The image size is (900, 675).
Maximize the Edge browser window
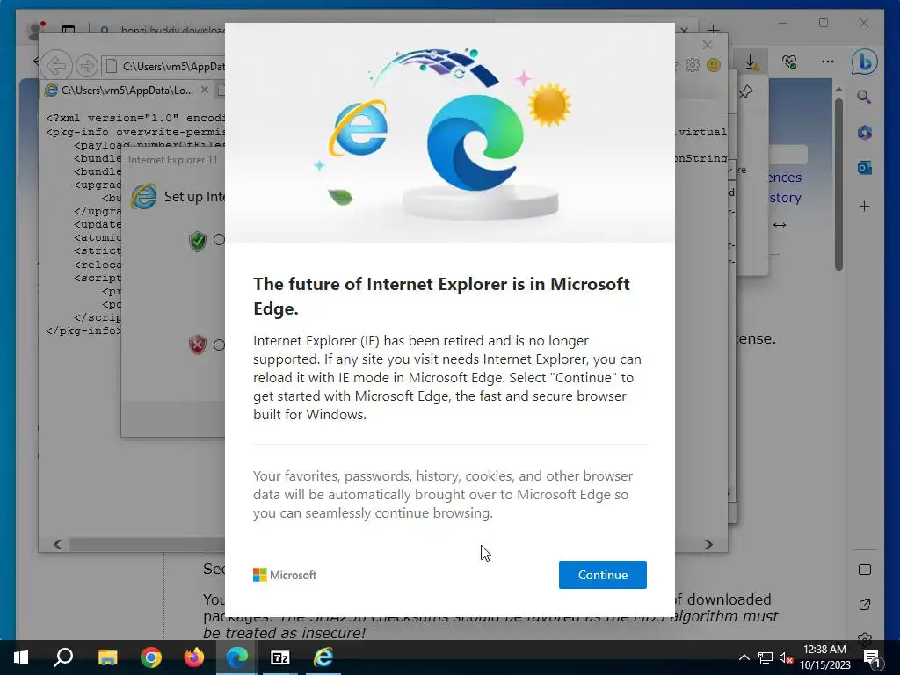(824, 23)
